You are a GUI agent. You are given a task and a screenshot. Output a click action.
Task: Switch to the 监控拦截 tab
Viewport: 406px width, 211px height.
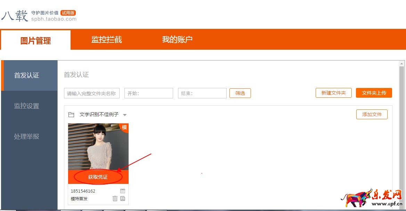106,40
